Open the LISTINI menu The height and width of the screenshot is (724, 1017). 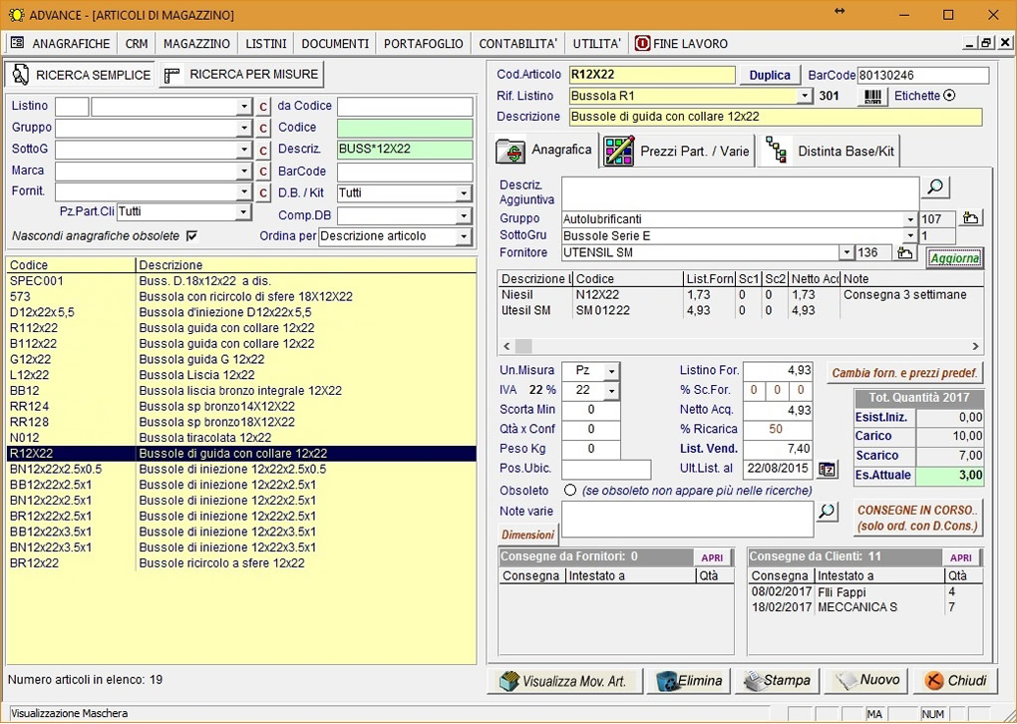tap(266, 44)
